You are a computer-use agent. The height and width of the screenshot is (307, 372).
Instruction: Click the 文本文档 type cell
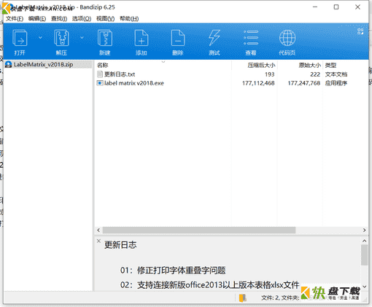click(x=336, y=74)
